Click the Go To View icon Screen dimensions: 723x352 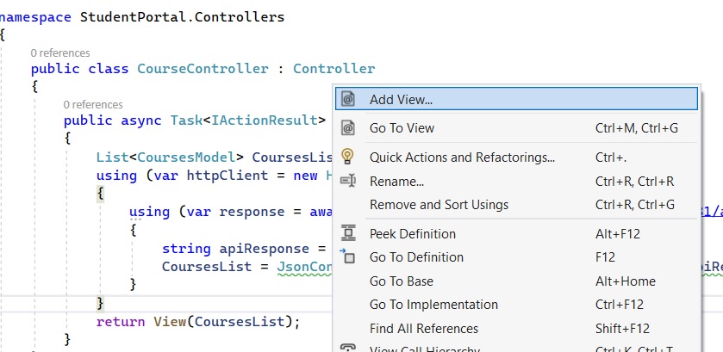pos(347,127)
